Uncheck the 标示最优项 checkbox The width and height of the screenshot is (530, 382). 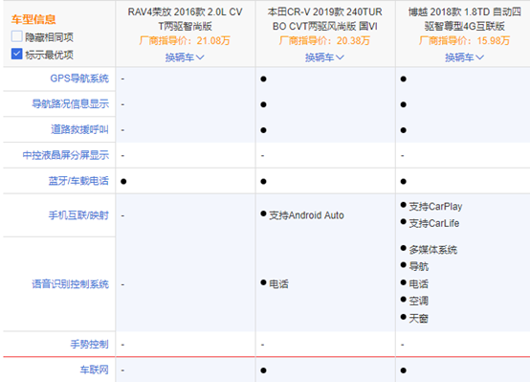16,54
